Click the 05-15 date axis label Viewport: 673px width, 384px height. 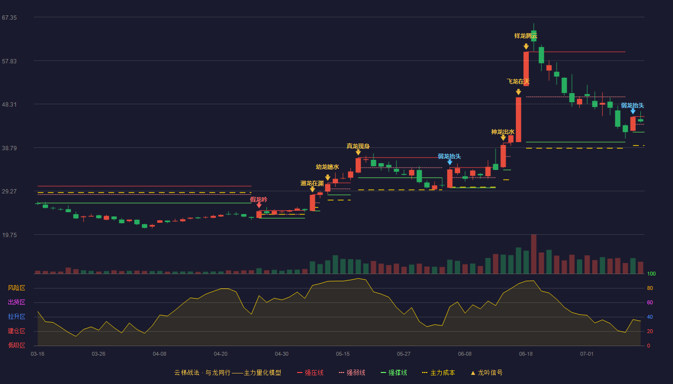point(343,354)
